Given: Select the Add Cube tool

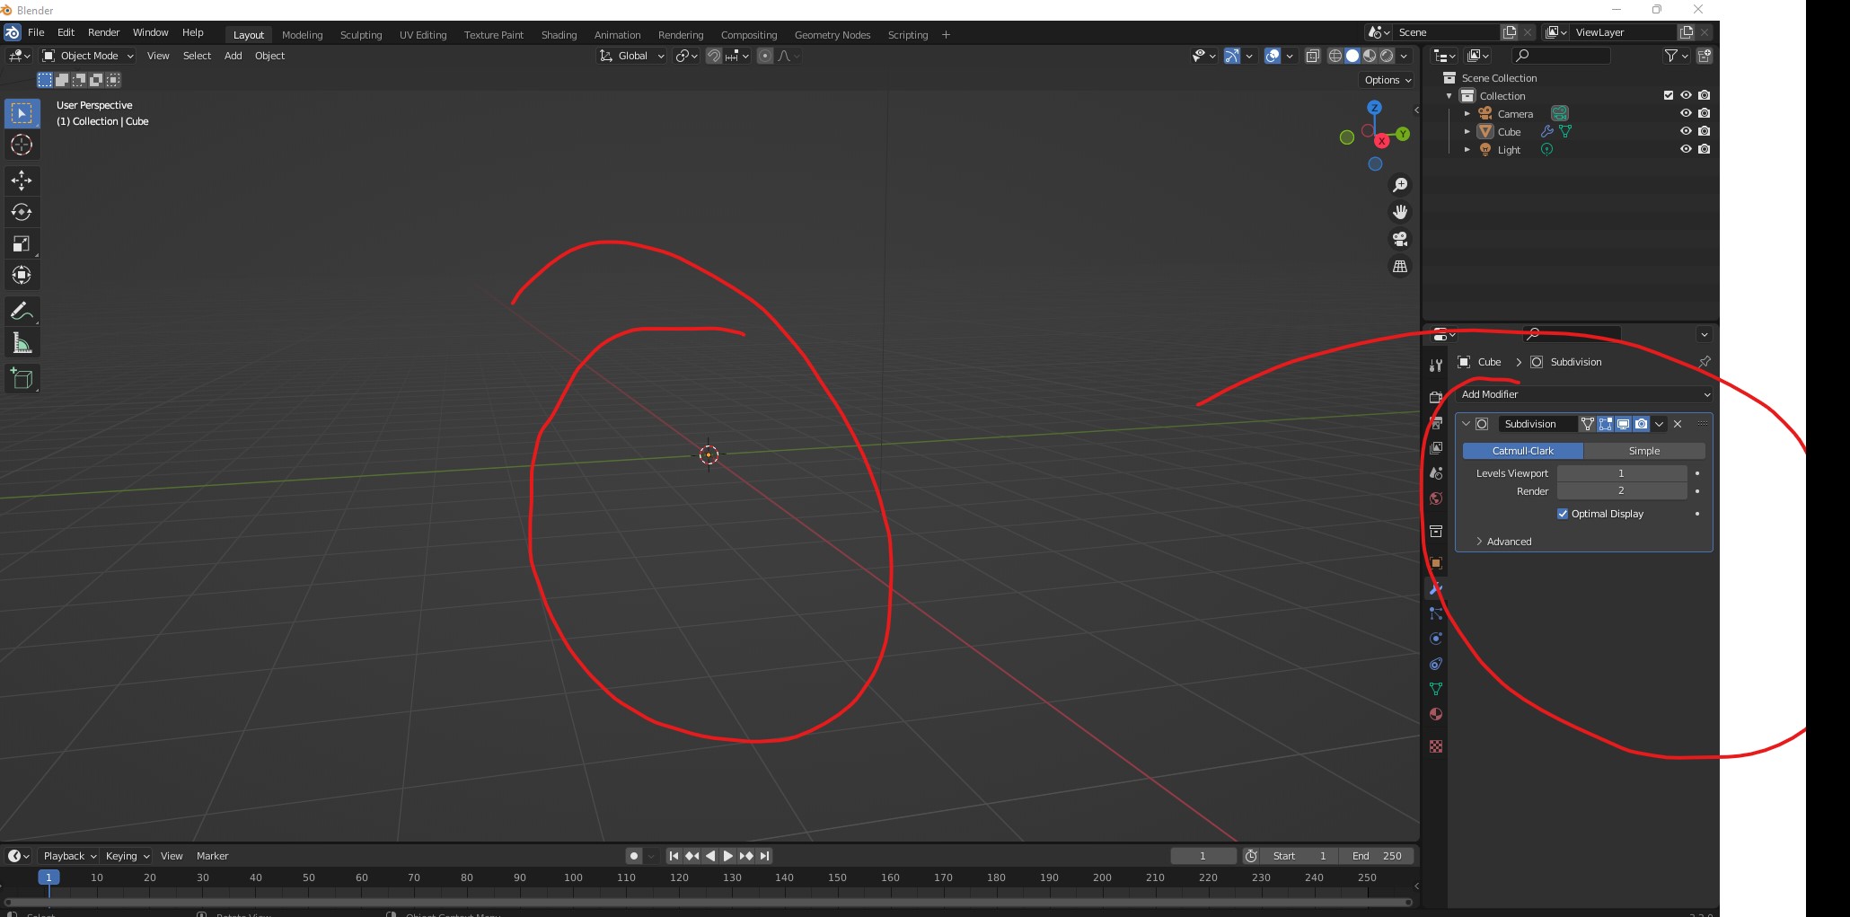Looking at the screenshot, I should pyautogui.click(x=22, y=378).
